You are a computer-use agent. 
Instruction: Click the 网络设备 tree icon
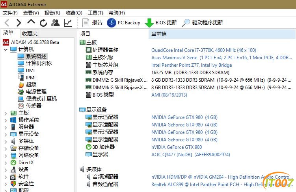click(x=13, y=155)
